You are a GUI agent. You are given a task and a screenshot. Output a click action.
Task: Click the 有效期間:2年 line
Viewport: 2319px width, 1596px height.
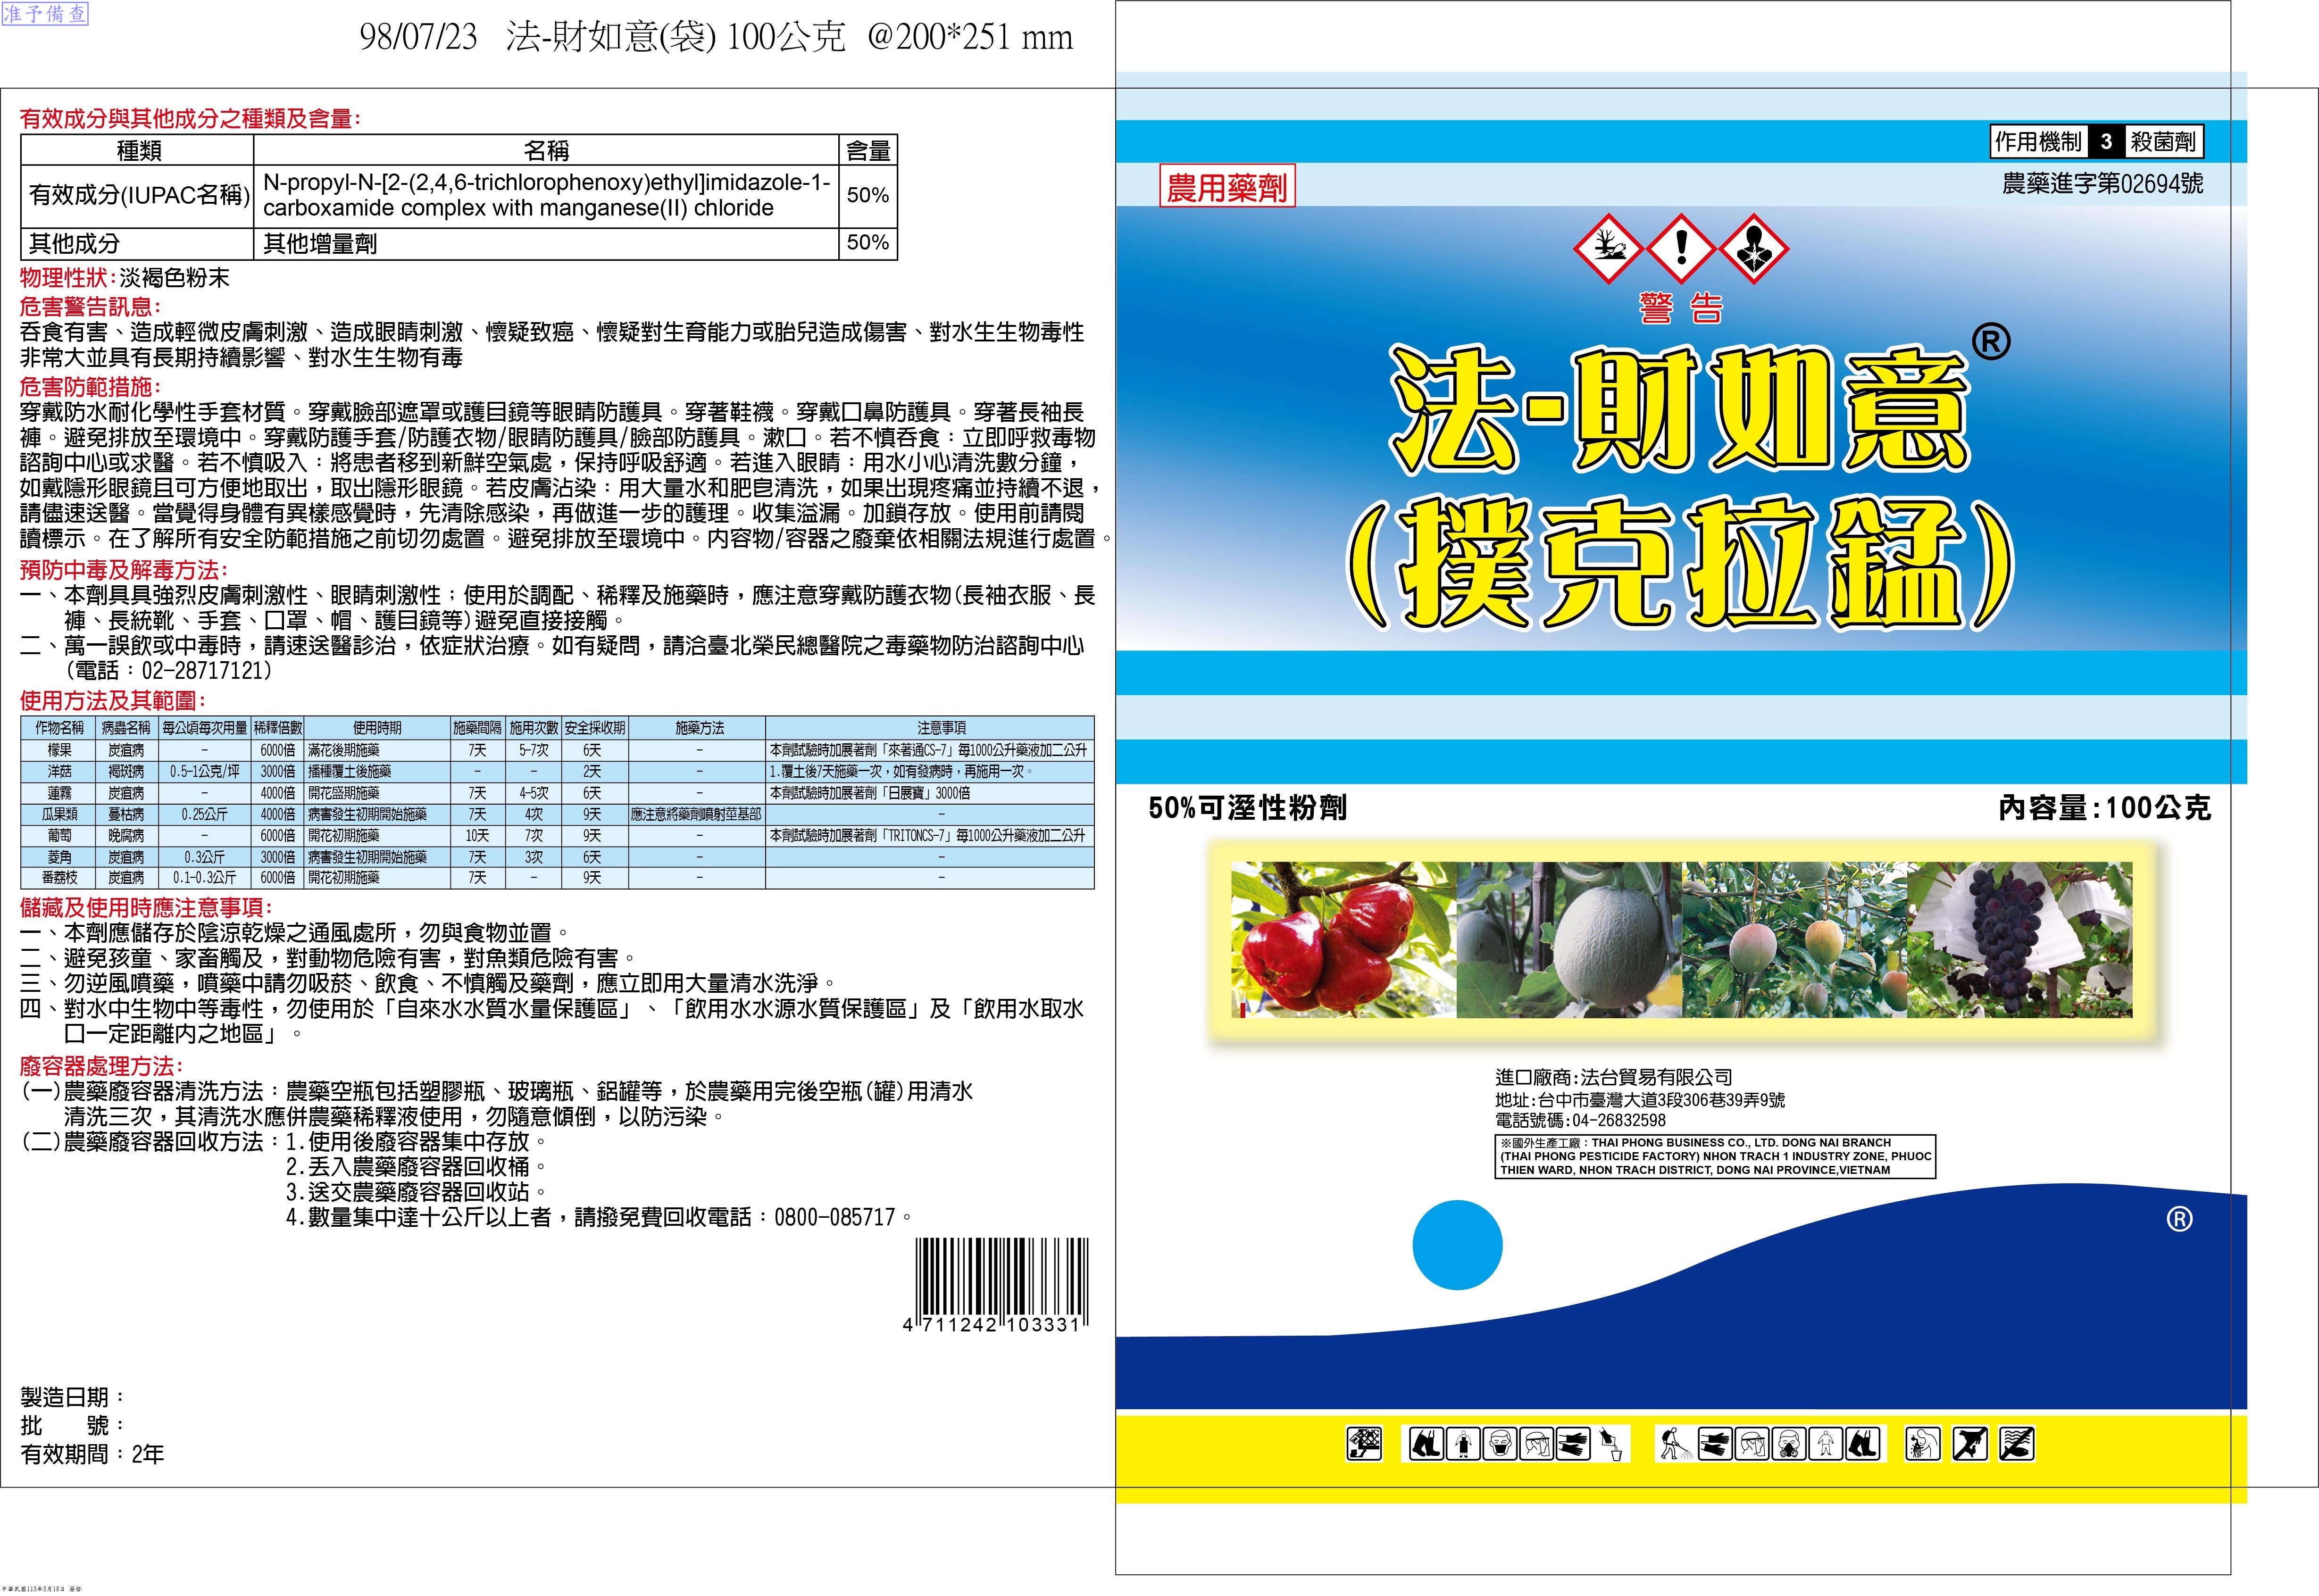coord(92,1454)
